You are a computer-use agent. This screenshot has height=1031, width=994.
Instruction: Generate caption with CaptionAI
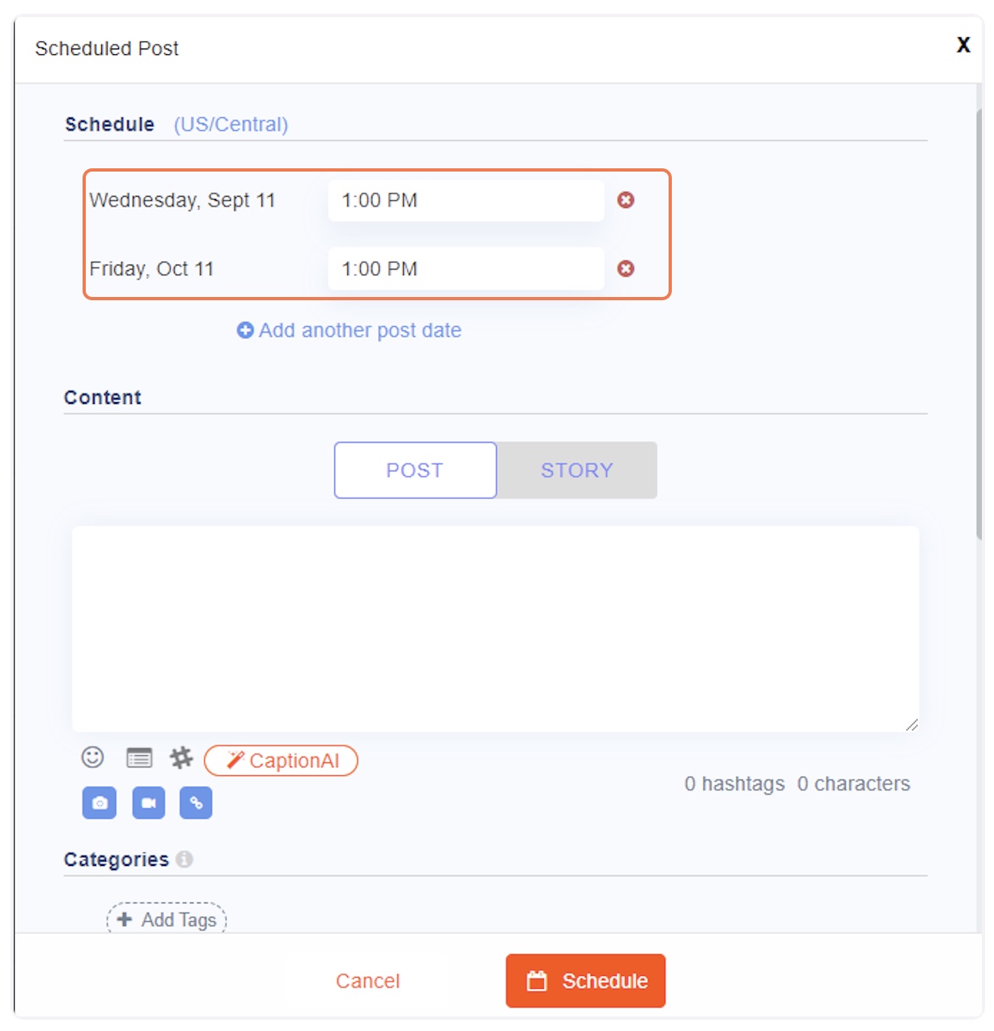281,761
